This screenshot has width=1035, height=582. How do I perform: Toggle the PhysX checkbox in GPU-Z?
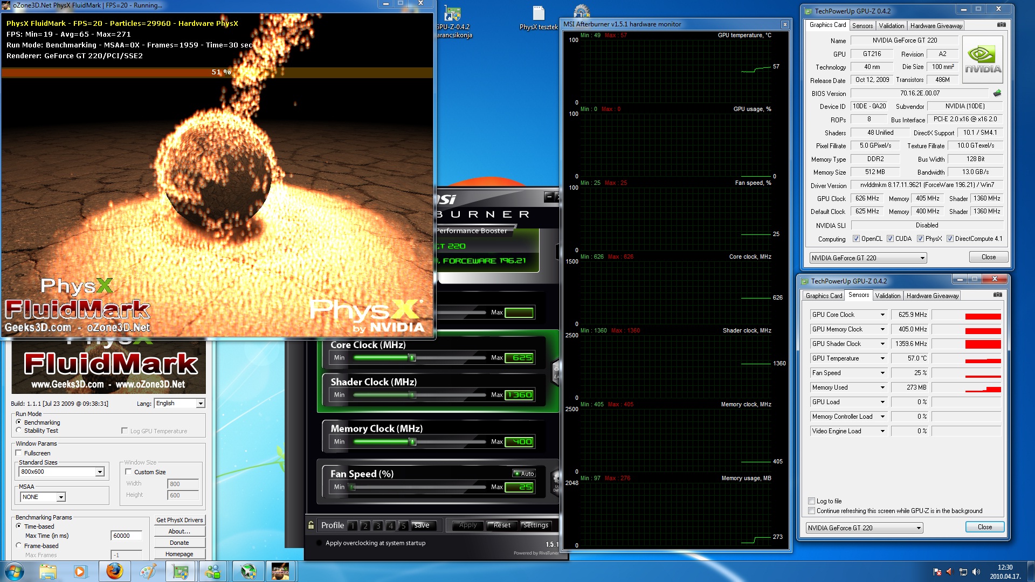click(921, 239)
